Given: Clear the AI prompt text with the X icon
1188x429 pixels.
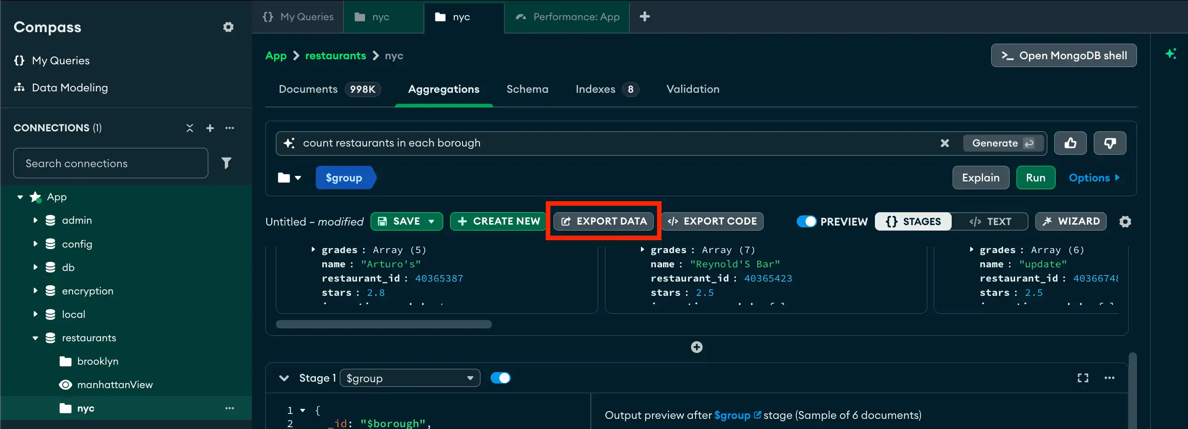Looking at the screenshot, I should click(x=945, y=143).
